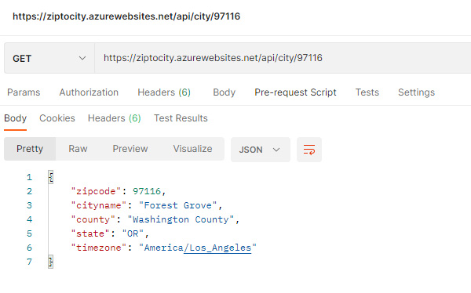Open the Pre-request Script tab
The width and height of the screenshot is (471, 293).
(x=296, y=92)
